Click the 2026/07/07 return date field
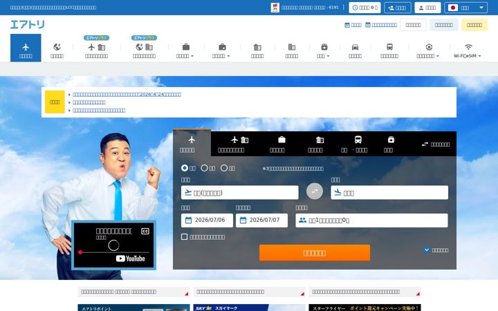 261,220
